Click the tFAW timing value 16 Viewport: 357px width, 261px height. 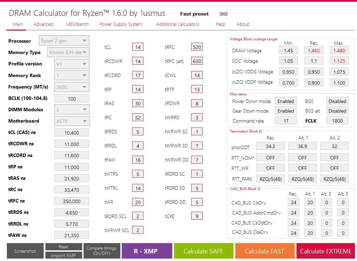pyautogui.click(x=138, y=160)
